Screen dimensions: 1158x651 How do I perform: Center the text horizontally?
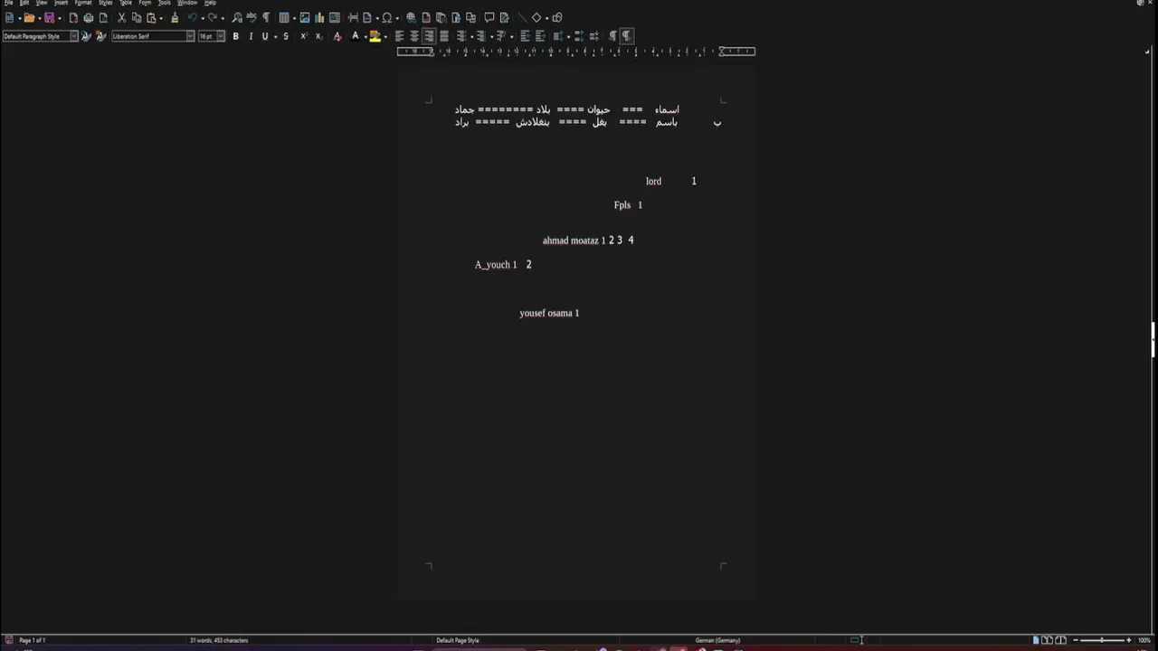(414, 36)
